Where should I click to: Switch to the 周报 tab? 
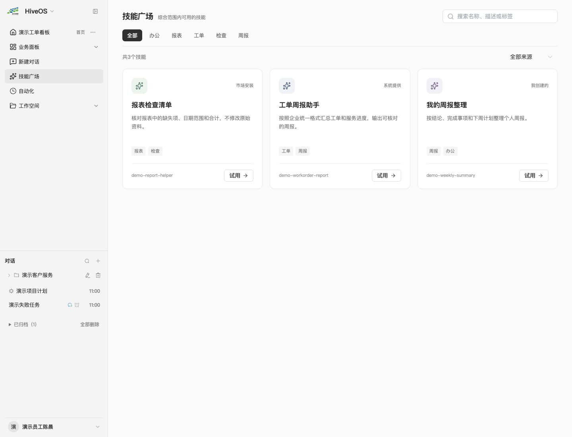[243, 35]
